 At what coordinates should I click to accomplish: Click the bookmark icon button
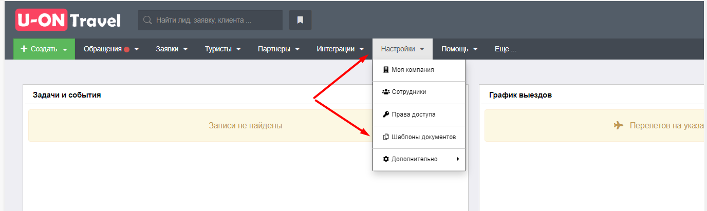(x=300, y=20)
